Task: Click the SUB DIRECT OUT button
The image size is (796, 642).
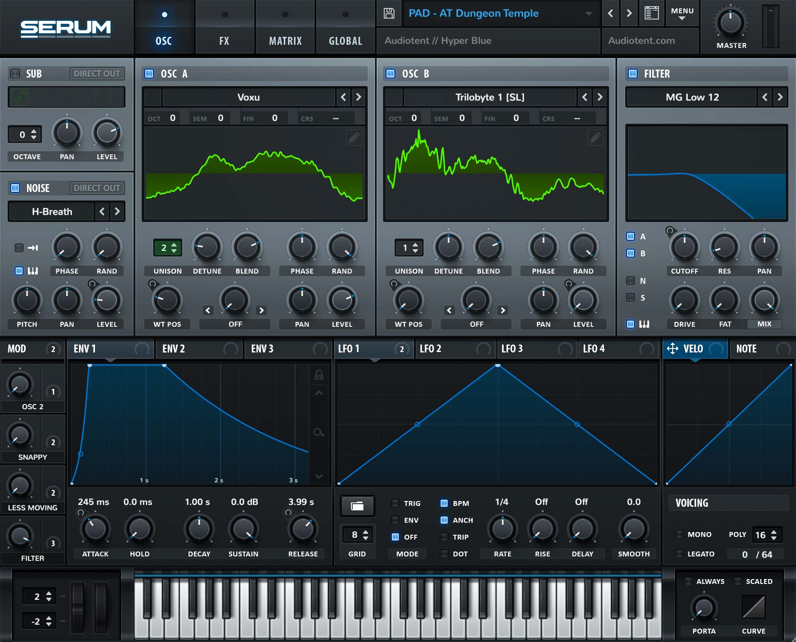Action: (97, 74)
